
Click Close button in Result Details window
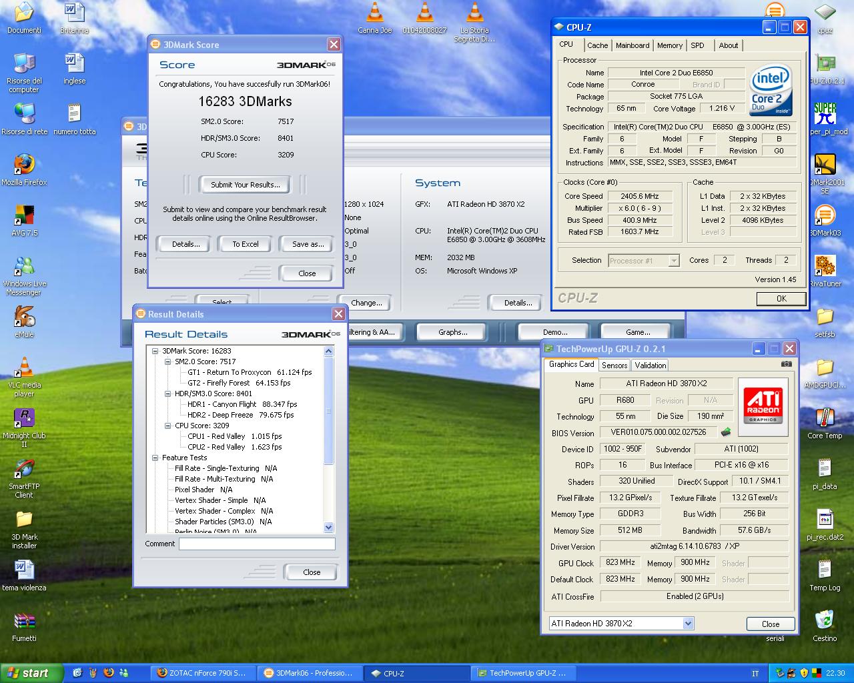312,572
